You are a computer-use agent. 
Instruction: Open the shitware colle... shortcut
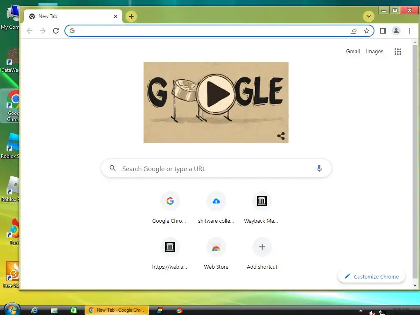[216, 208]
